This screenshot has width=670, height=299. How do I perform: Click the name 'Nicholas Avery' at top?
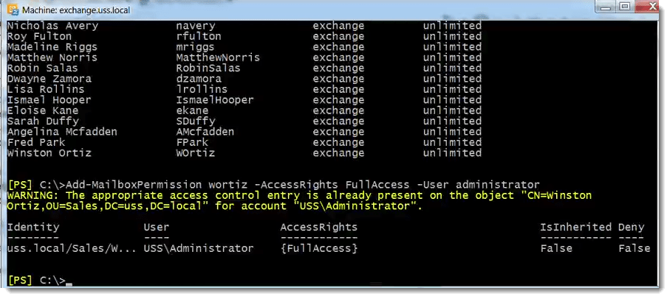(x=52, y=26)
